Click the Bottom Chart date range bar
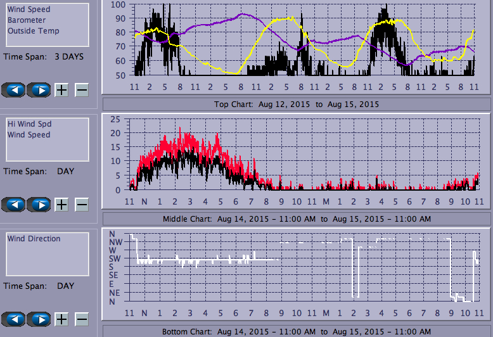Screen dimensions: 493x337 click(297, 331)
